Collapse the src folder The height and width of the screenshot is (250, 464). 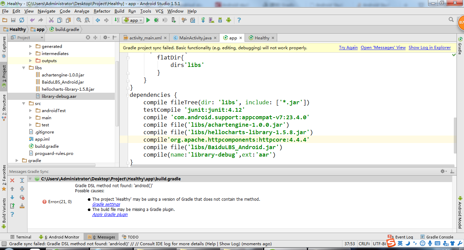tap(23, 104)
